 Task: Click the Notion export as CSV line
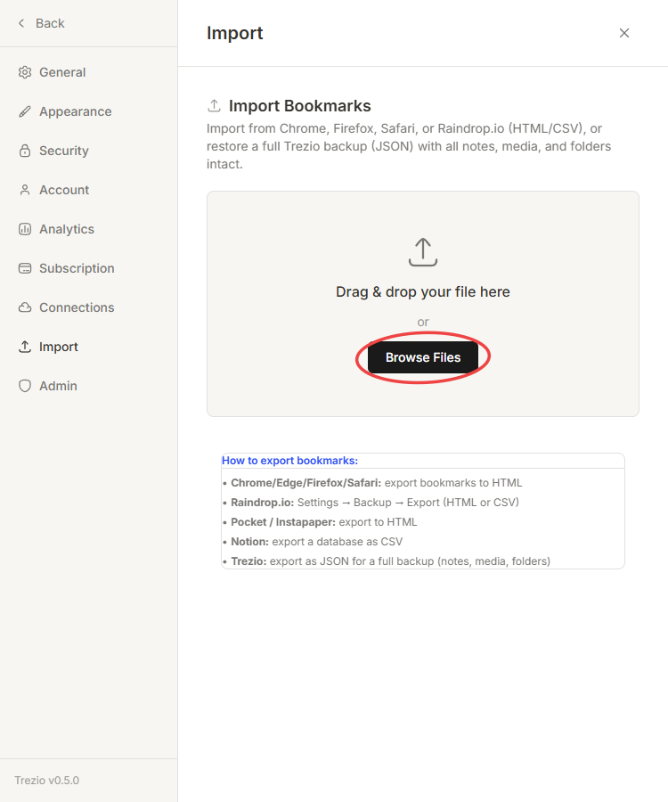click(x=313, y=541)
